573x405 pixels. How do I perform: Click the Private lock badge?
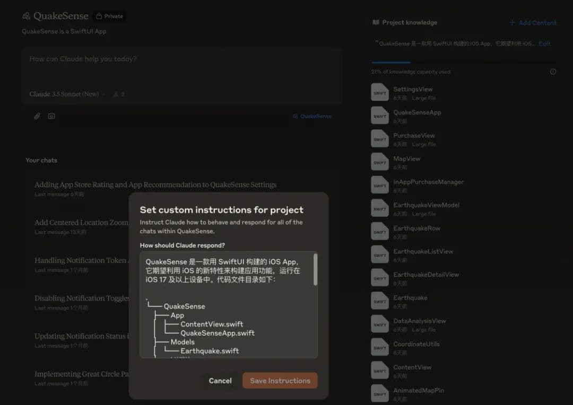pos(109,16)
